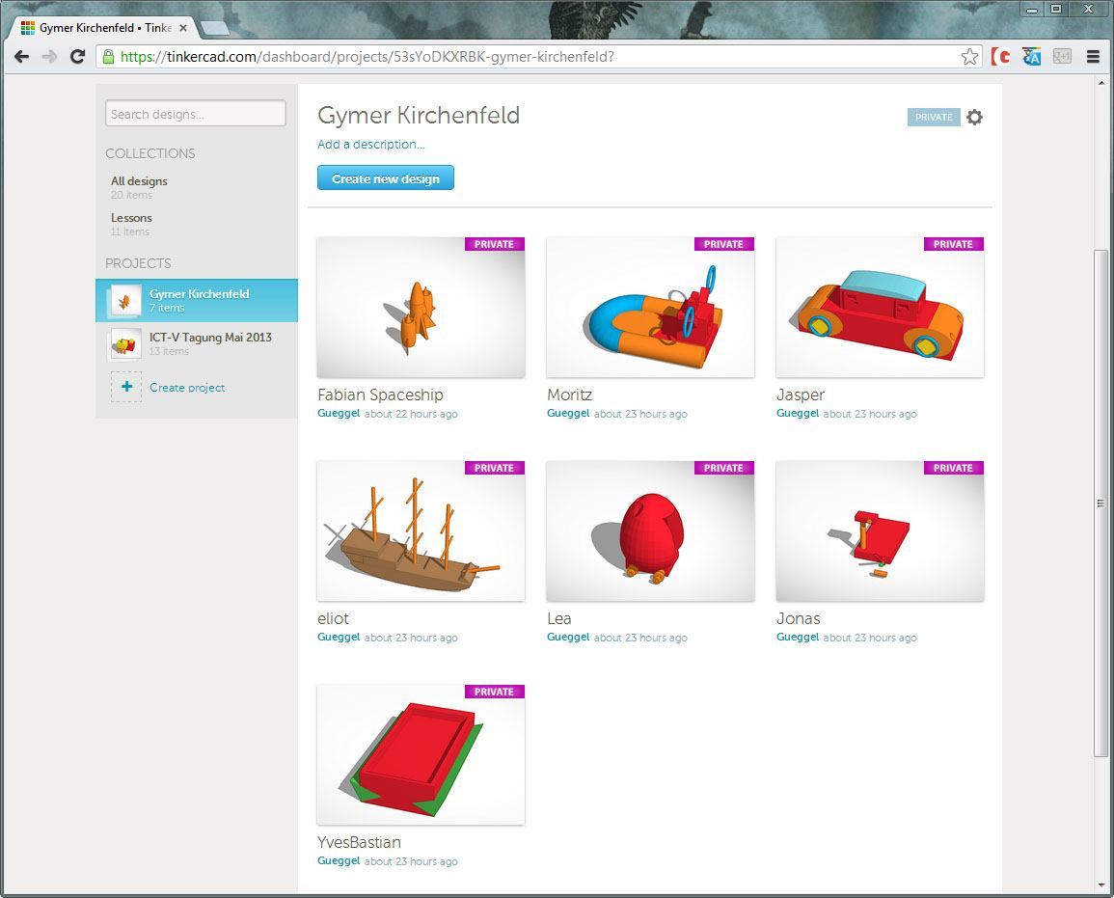Open the translate extension icon

click(x=1032, y=57)
